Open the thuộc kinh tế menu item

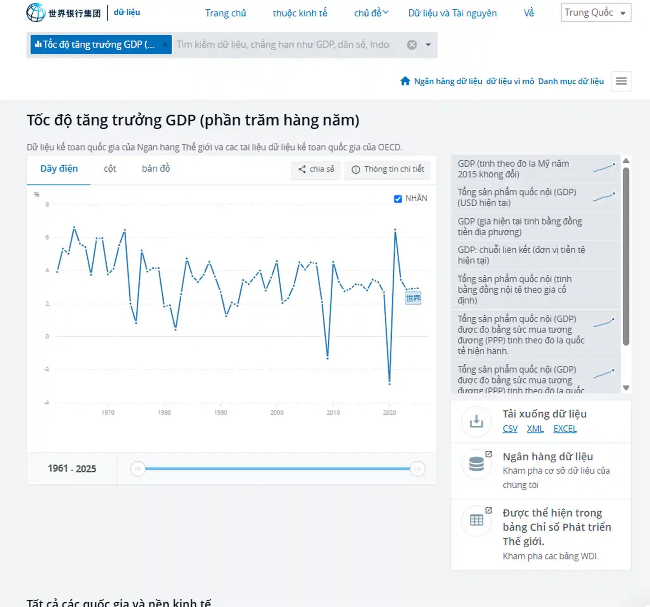300,13
